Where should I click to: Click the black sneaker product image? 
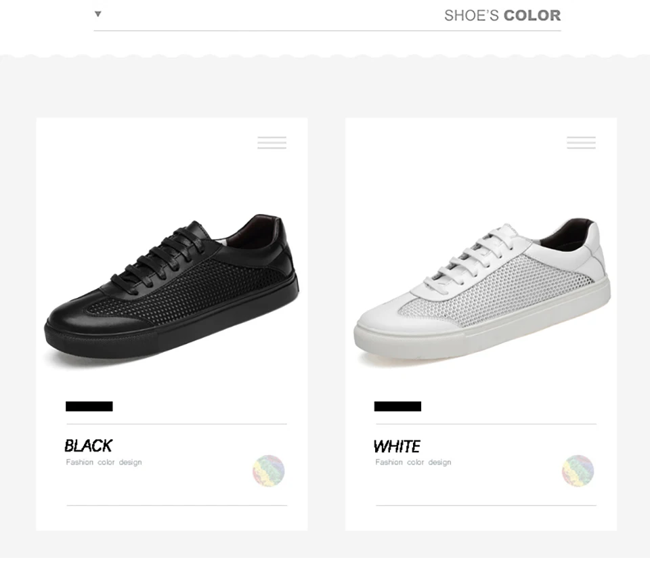point(171,290)
